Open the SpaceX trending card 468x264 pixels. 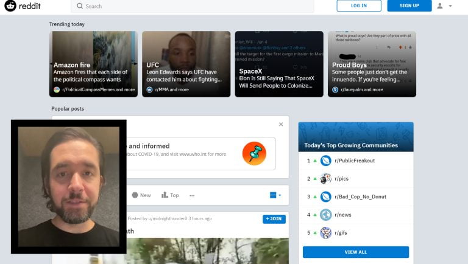(x=279, y=64)
